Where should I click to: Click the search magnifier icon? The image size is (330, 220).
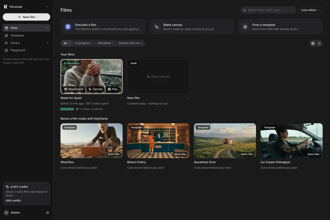(244, 10)
